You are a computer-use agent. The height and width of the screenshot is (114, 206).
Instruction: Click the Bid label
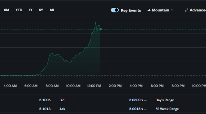(x=62, y=100)
